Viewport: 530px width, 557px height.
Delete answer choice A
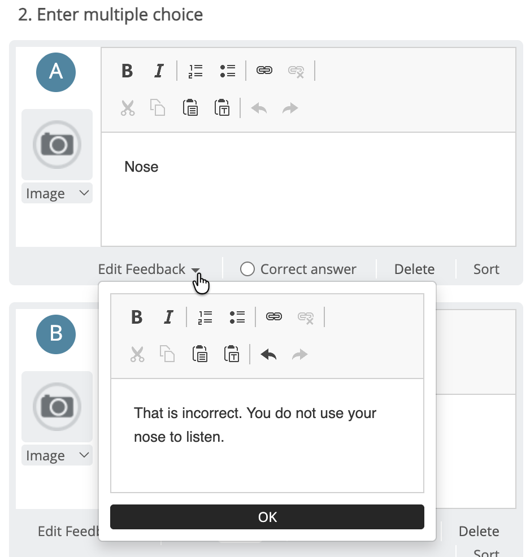pos(414,269)
